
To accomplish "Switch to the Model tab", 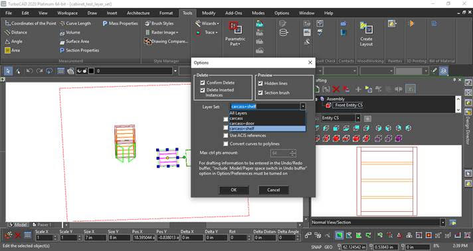I will [x=18, y=225].
